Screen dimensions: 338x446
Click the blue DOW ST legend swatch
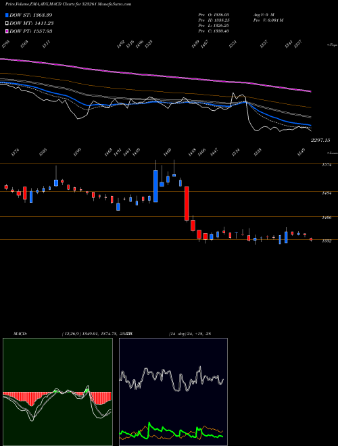(x=7, y=15)
